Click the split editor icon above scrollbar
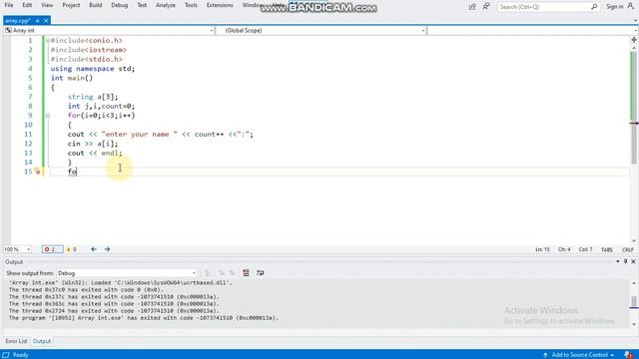Image resolution: width=639 pixels, height=359 pixels. [634, 40]
